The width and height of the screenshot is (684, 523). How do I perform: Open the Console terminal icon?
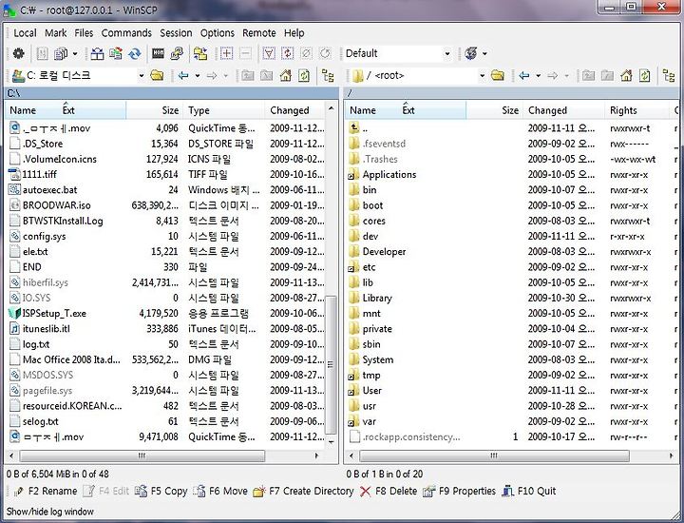158,53
